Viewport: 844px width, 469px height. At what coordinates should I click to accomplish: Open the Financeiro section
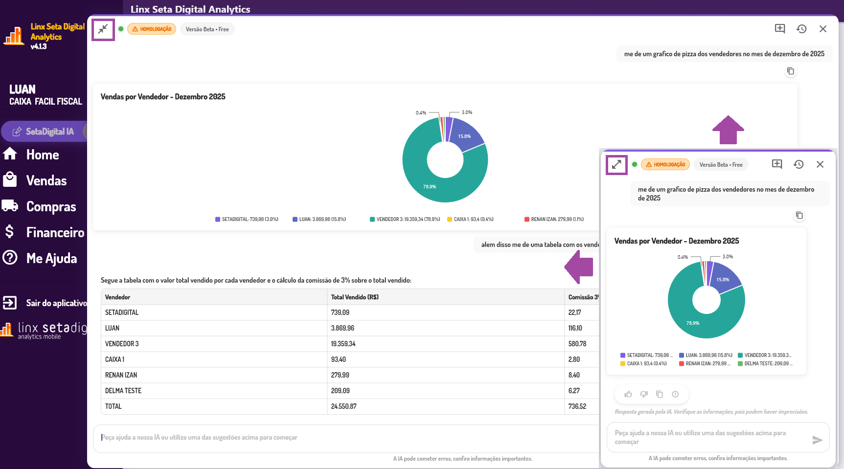pos(55,232)
